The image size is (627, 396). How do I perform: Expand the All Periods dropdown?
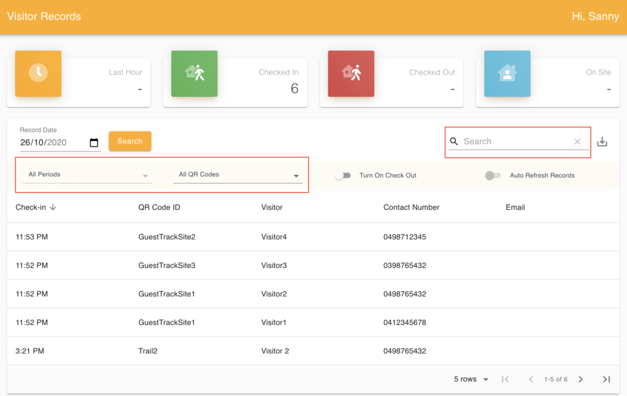pos(88,175)
